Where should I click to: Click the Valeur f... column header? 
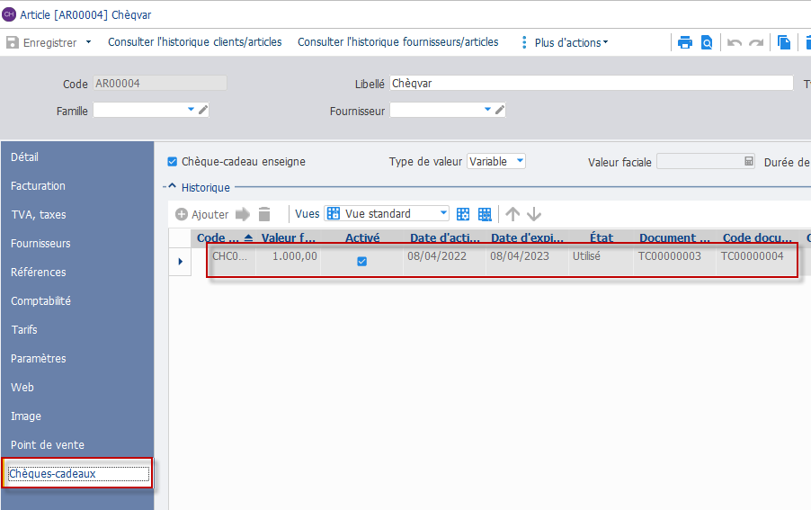(x=288, y=238)
